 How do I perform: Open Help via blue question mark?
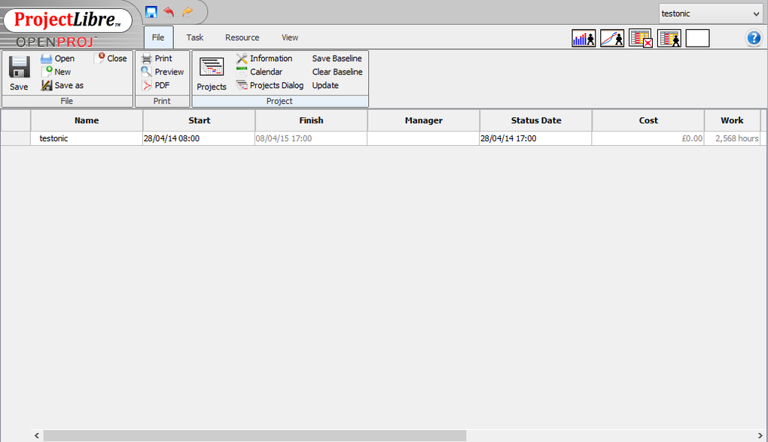click(x=754, y=38)
